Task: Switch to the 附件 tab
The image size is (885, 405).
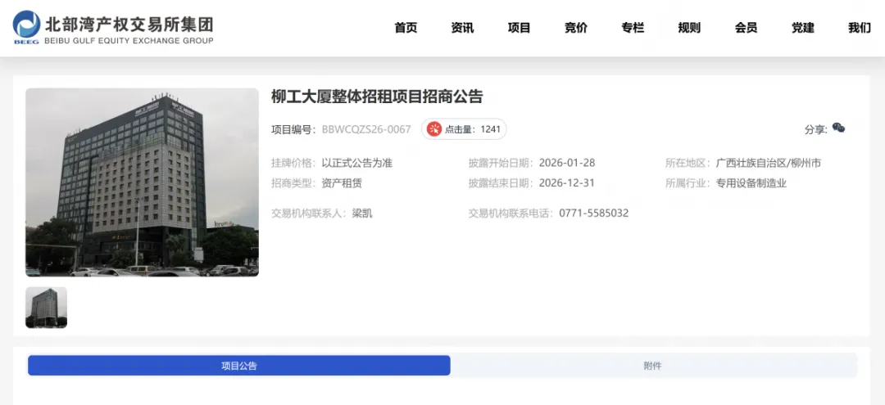Action: point(654,366)
